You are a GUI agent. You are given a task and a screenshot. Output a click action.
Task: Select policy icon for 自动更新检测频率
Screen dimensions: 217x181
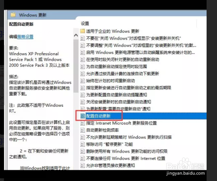click(82, 130)
